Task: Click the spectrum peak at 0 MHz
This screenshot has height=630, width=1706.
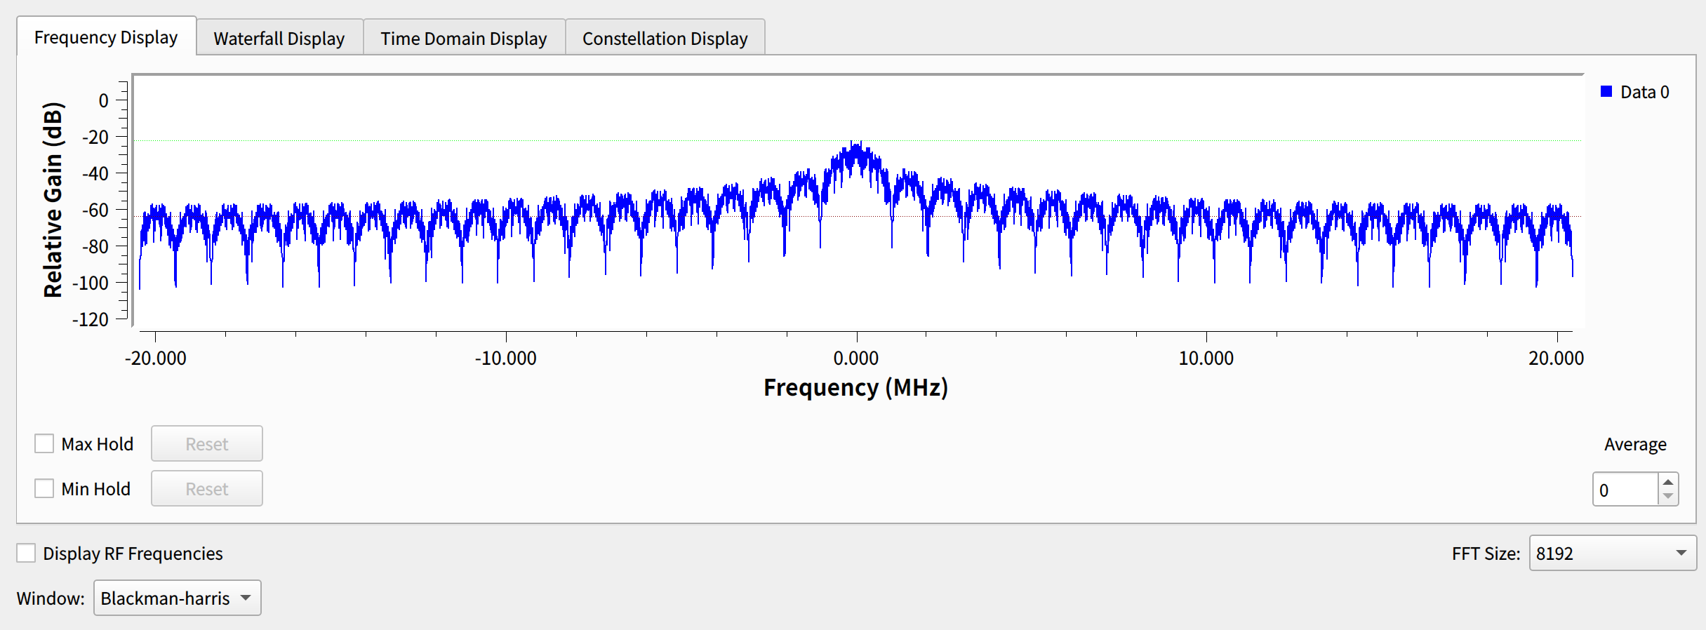Action: pyautogui.click(x=854, y=149)
